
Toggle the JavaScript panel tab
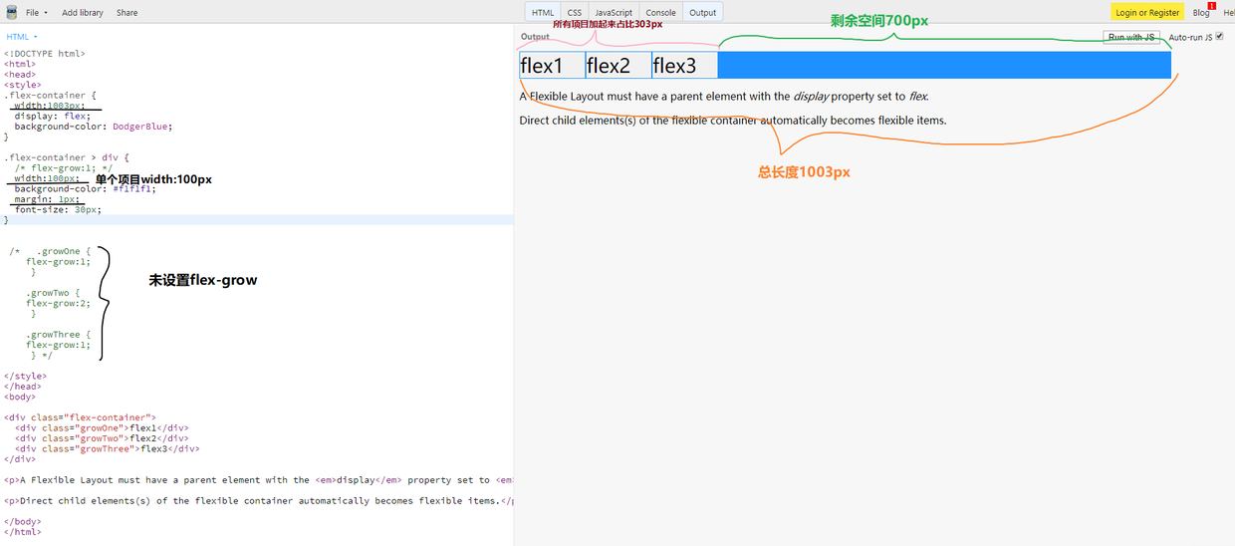pos(614,12)
